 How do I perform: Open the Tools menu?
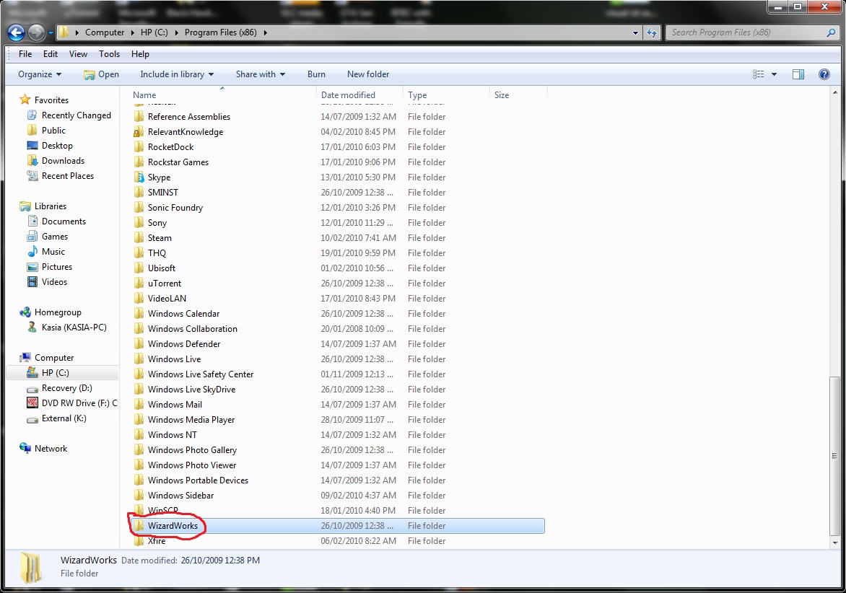click(109, 54)
